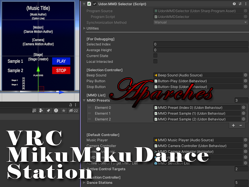Viewport: 249px width, 187px height.
Task: Remove an element from MMD Presets
Action: tap(241, 125)
